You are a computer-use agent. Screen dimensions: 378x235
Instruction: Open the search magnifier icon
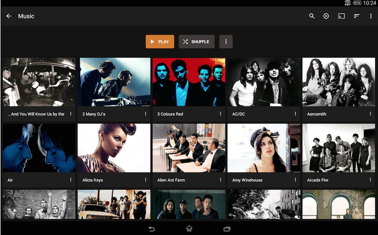tap(312, 16)
